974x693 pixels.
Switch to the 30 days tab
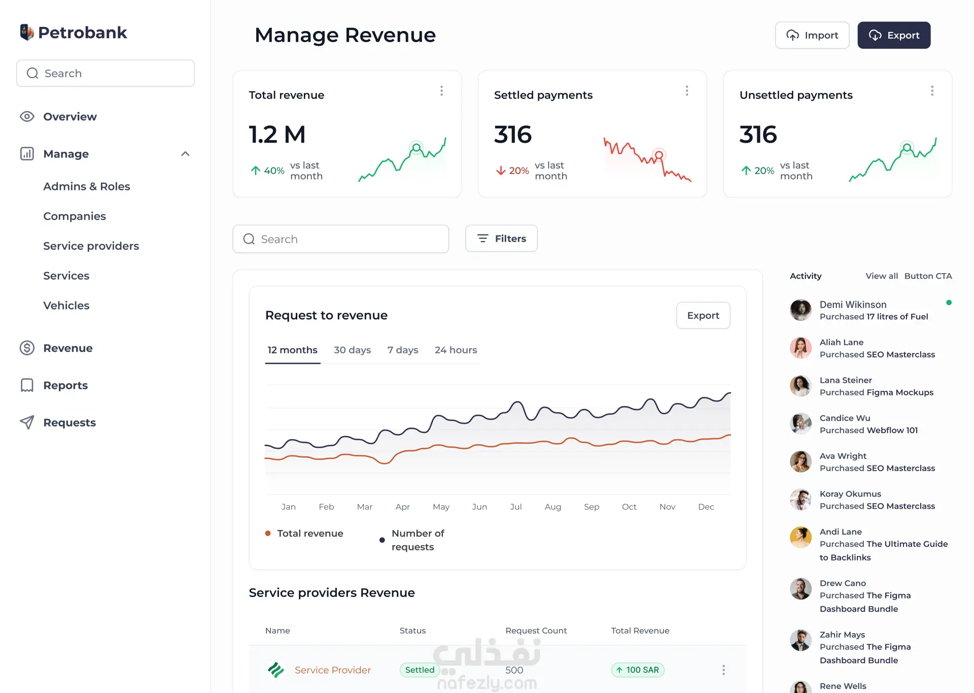[x=352, y=350]
